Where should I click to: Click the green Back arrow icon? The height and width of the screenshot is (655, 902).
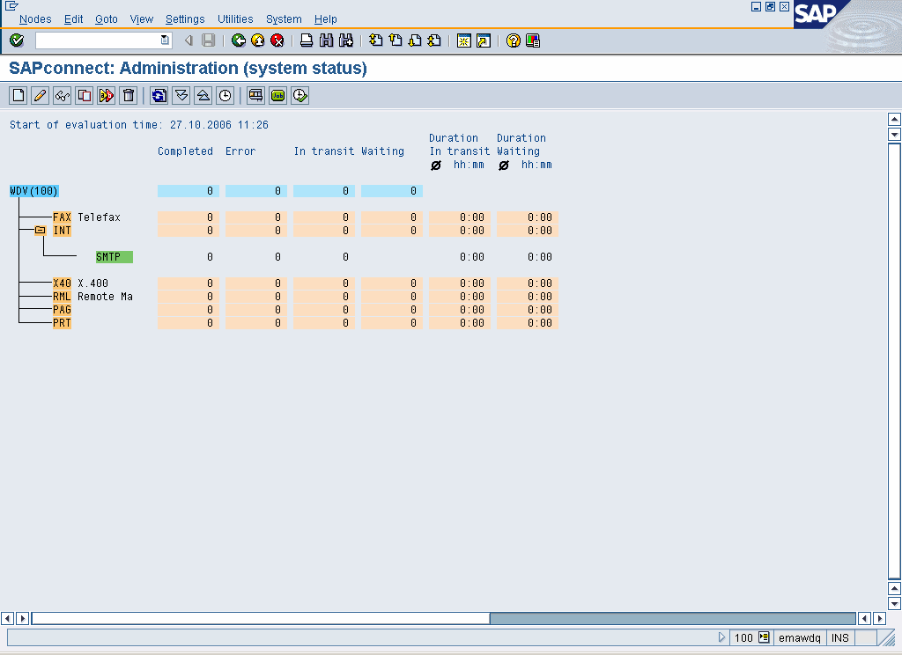coord(239,40)
